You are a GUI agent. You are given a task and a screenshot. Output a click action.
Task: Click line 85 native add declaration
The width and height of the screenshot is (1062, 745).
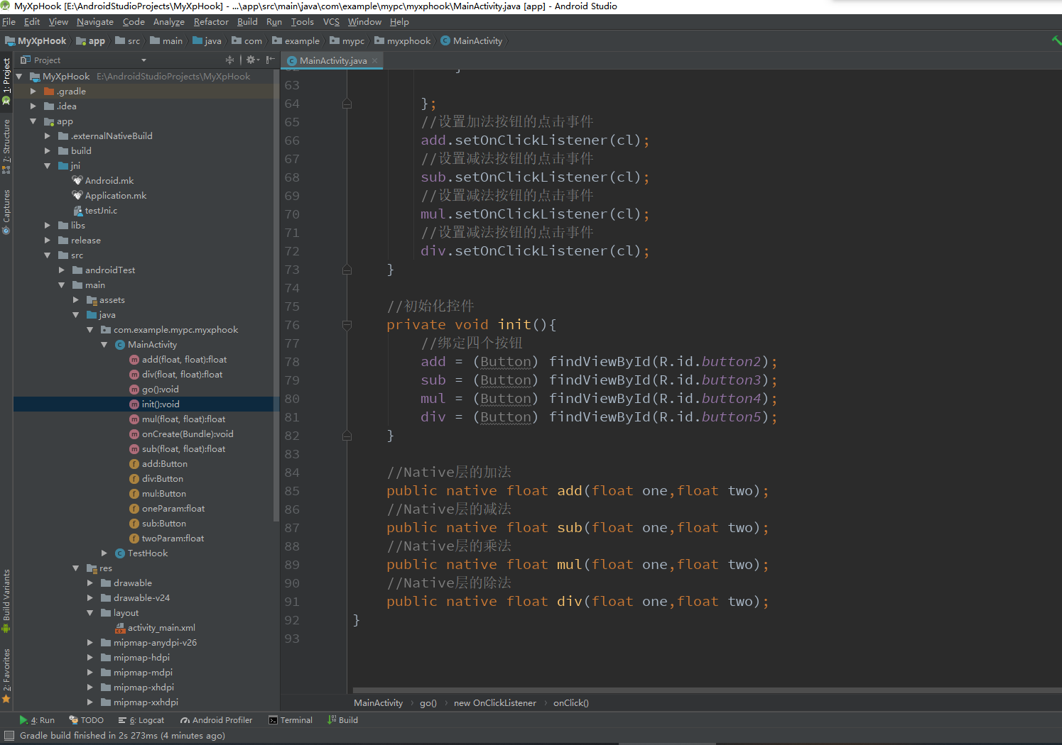[x=578, y=491]
